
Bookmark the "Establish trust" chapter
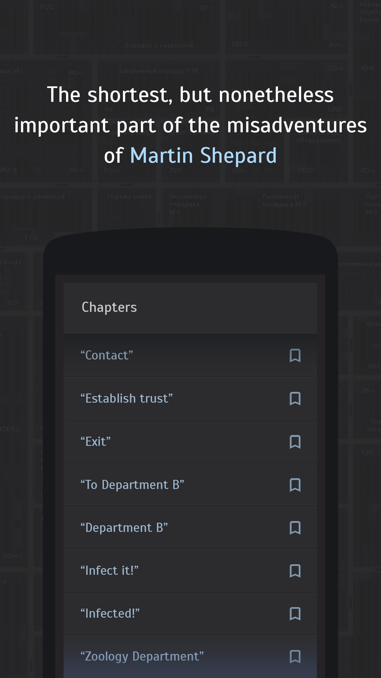pos(295,399)
